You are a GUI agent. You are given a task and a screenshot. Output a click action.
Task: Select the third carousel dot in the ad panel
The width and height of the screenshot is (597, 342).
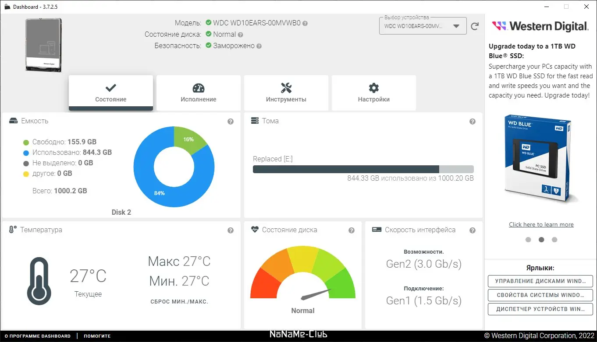pos(554,240)
